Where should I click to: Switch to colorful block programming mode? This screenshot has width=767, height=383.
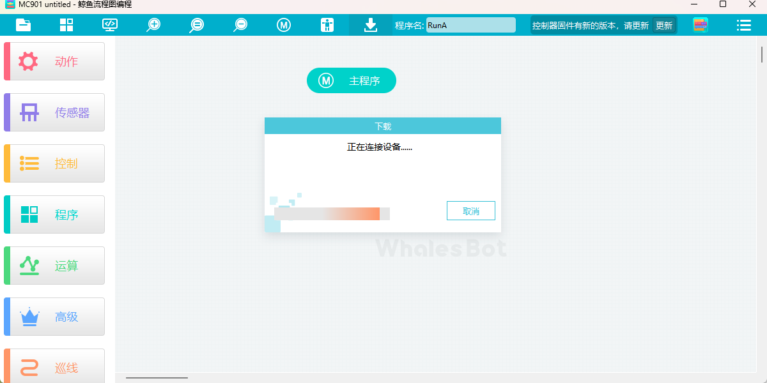coord(699,25)
